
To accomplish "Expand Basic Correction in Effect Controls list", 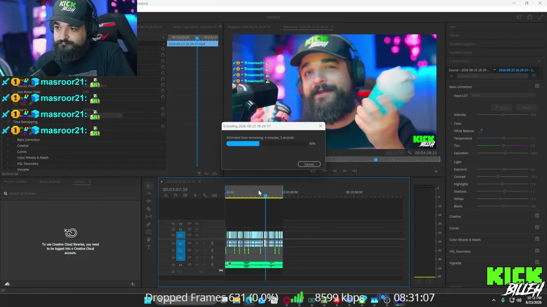I will click(8, 140).
